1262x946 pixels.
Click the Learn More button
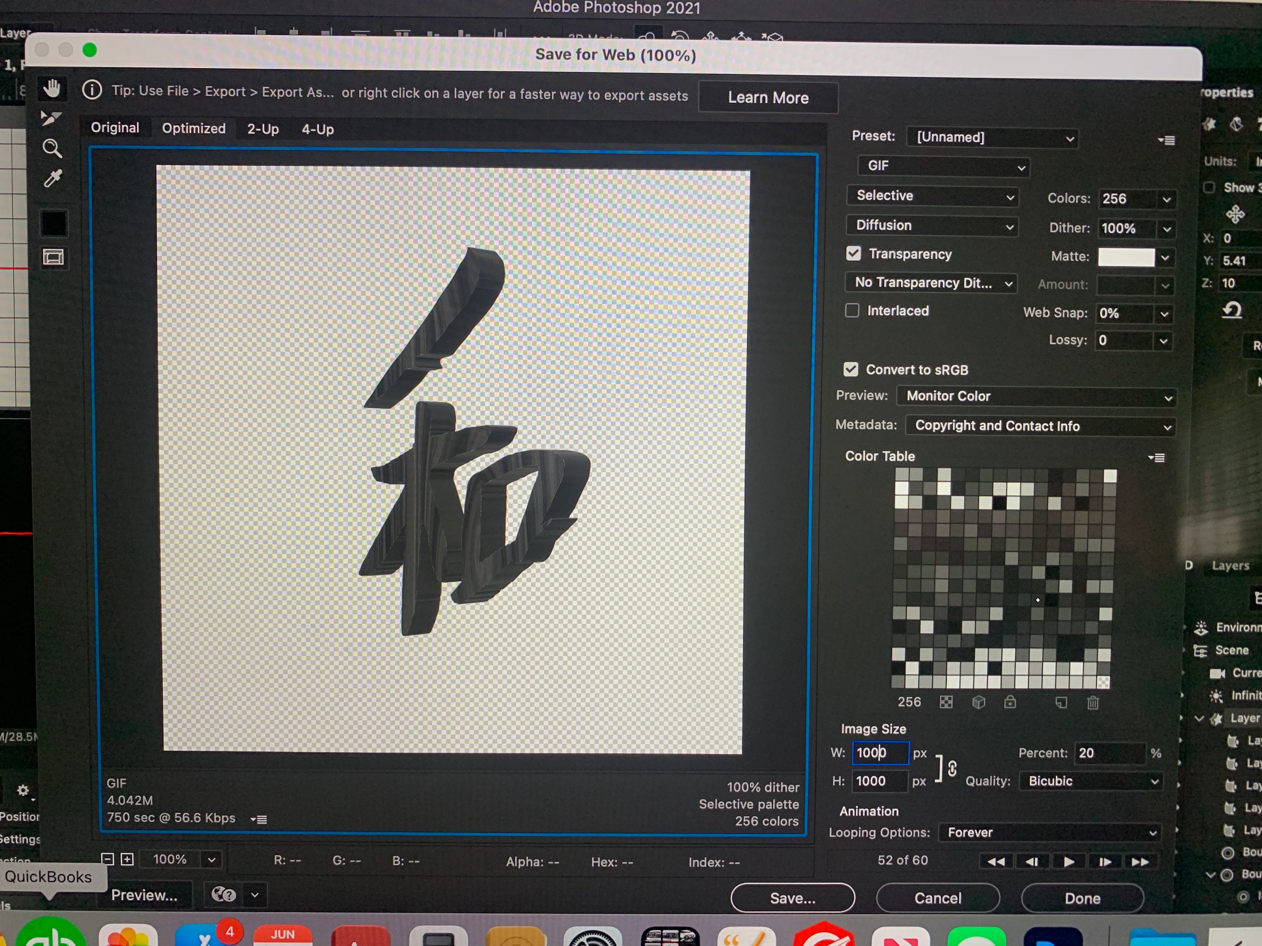pos(767,98)
